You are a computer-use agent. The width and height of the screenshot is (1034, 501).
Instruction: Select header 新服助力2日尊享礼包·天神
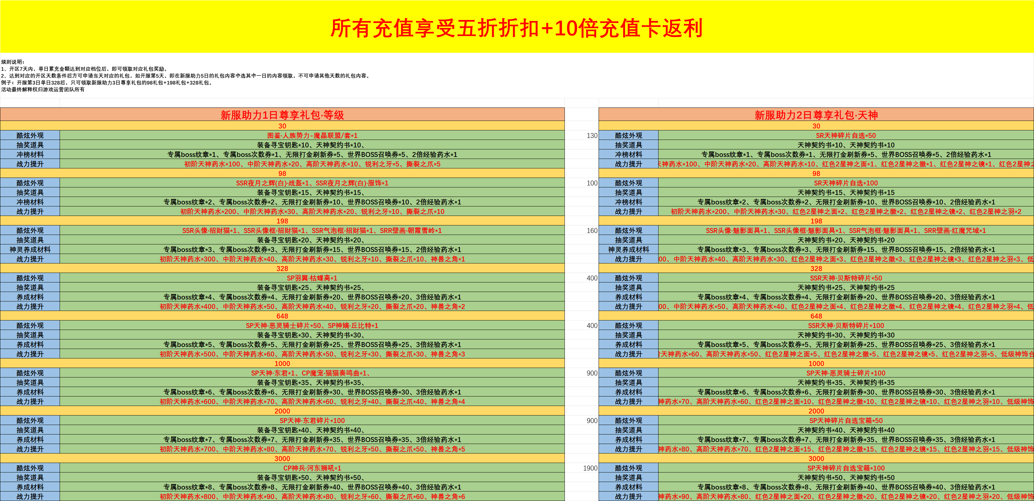coord(816,115)
